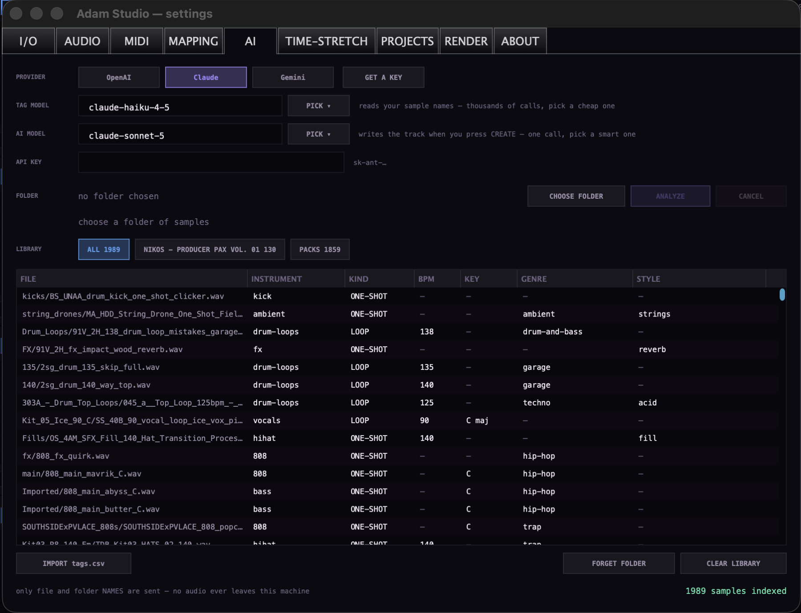Select fx/808_fx_quirk.wav
Viewport: 801px width, 613px height.
[397, 456]
